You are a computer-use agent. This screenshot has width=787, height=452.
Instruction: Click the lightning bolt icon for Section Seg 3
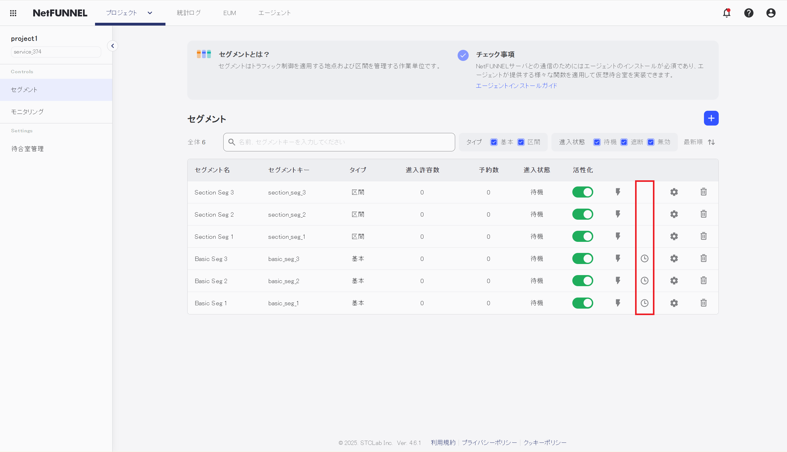618,192
